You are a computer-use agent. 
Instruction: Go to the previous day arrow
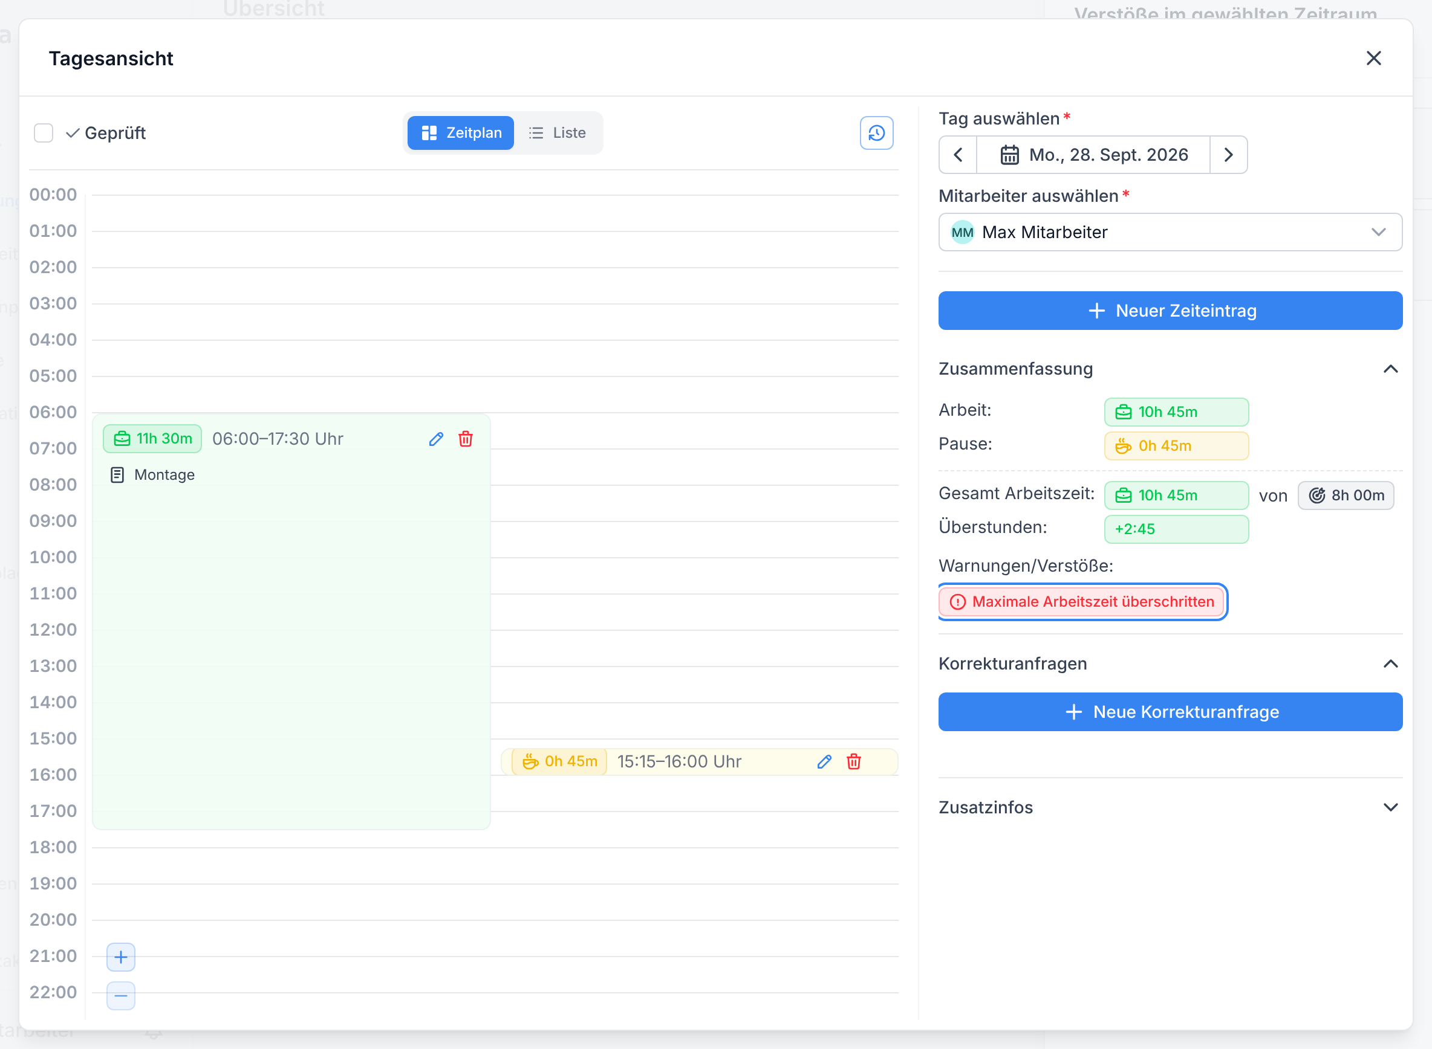coord(958,154)
